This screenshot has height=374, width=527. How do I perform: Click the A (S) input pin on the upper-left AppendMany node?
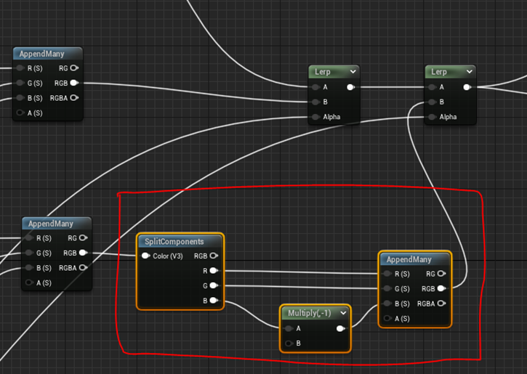coord(20,113)
